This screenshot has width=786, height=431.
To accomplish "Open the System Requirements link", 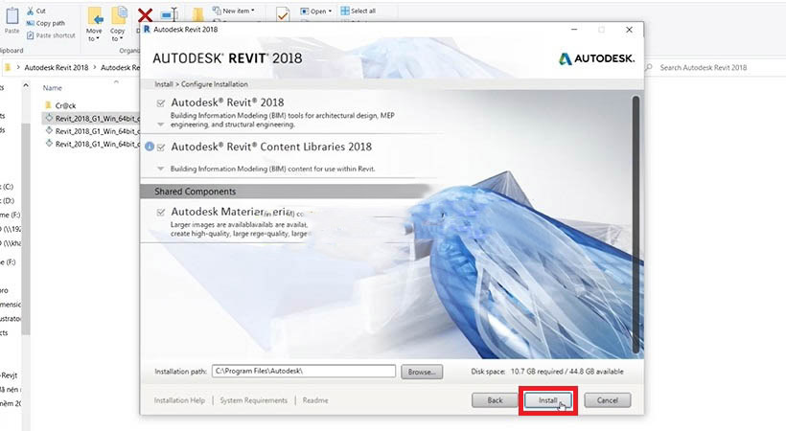I will 254,400.
